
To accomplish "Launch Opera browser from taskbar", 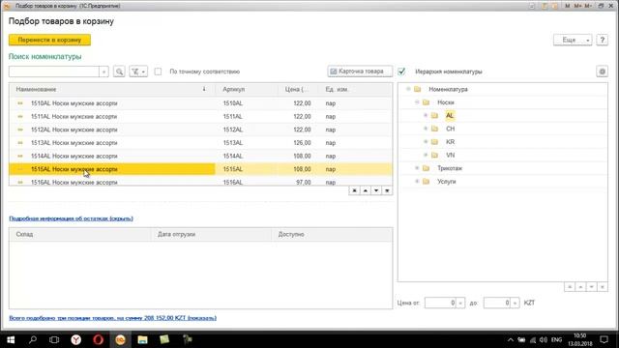I will [x=99, y=339].
